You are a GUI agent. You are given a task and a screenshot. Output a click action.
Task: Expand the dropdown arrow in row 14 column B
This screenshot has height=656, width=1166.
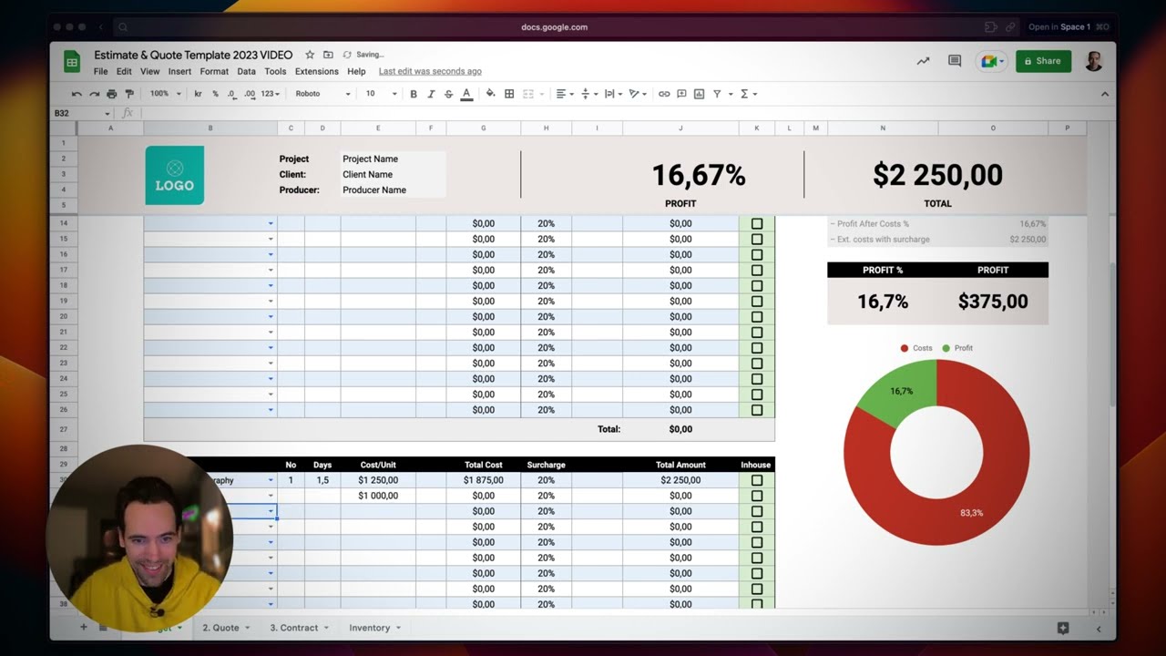271,223
